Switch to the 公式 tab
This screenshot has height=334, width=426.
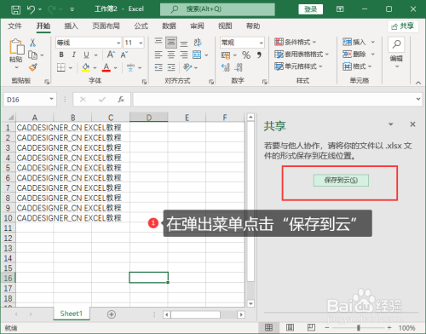(141, 26)
